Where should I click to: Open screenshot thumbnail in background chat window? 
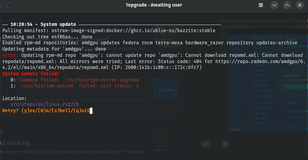[166, 89]
